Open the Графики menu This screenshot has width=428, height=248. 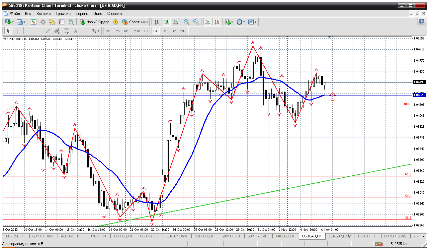point(63,14)
